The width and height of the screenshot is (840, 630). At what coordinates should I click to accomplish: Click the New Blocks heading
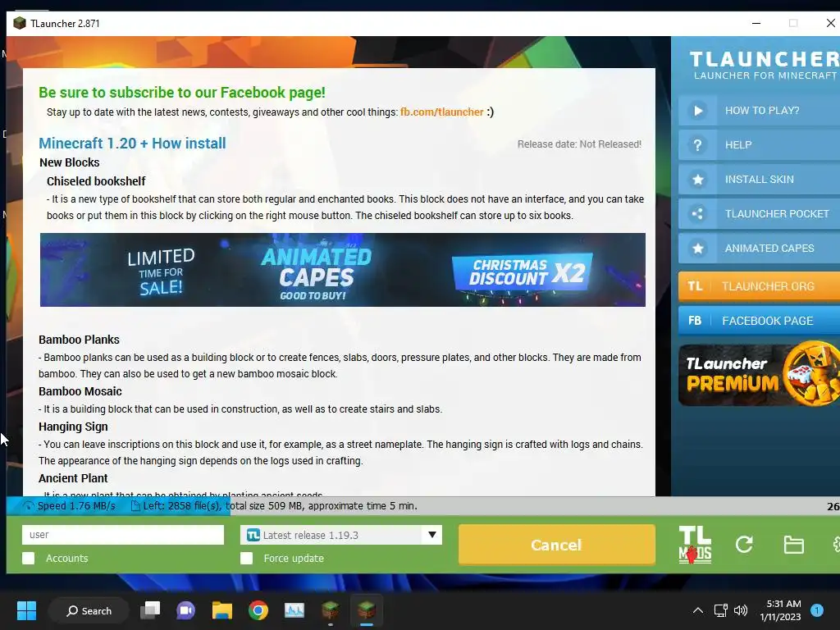click(69, 162)
